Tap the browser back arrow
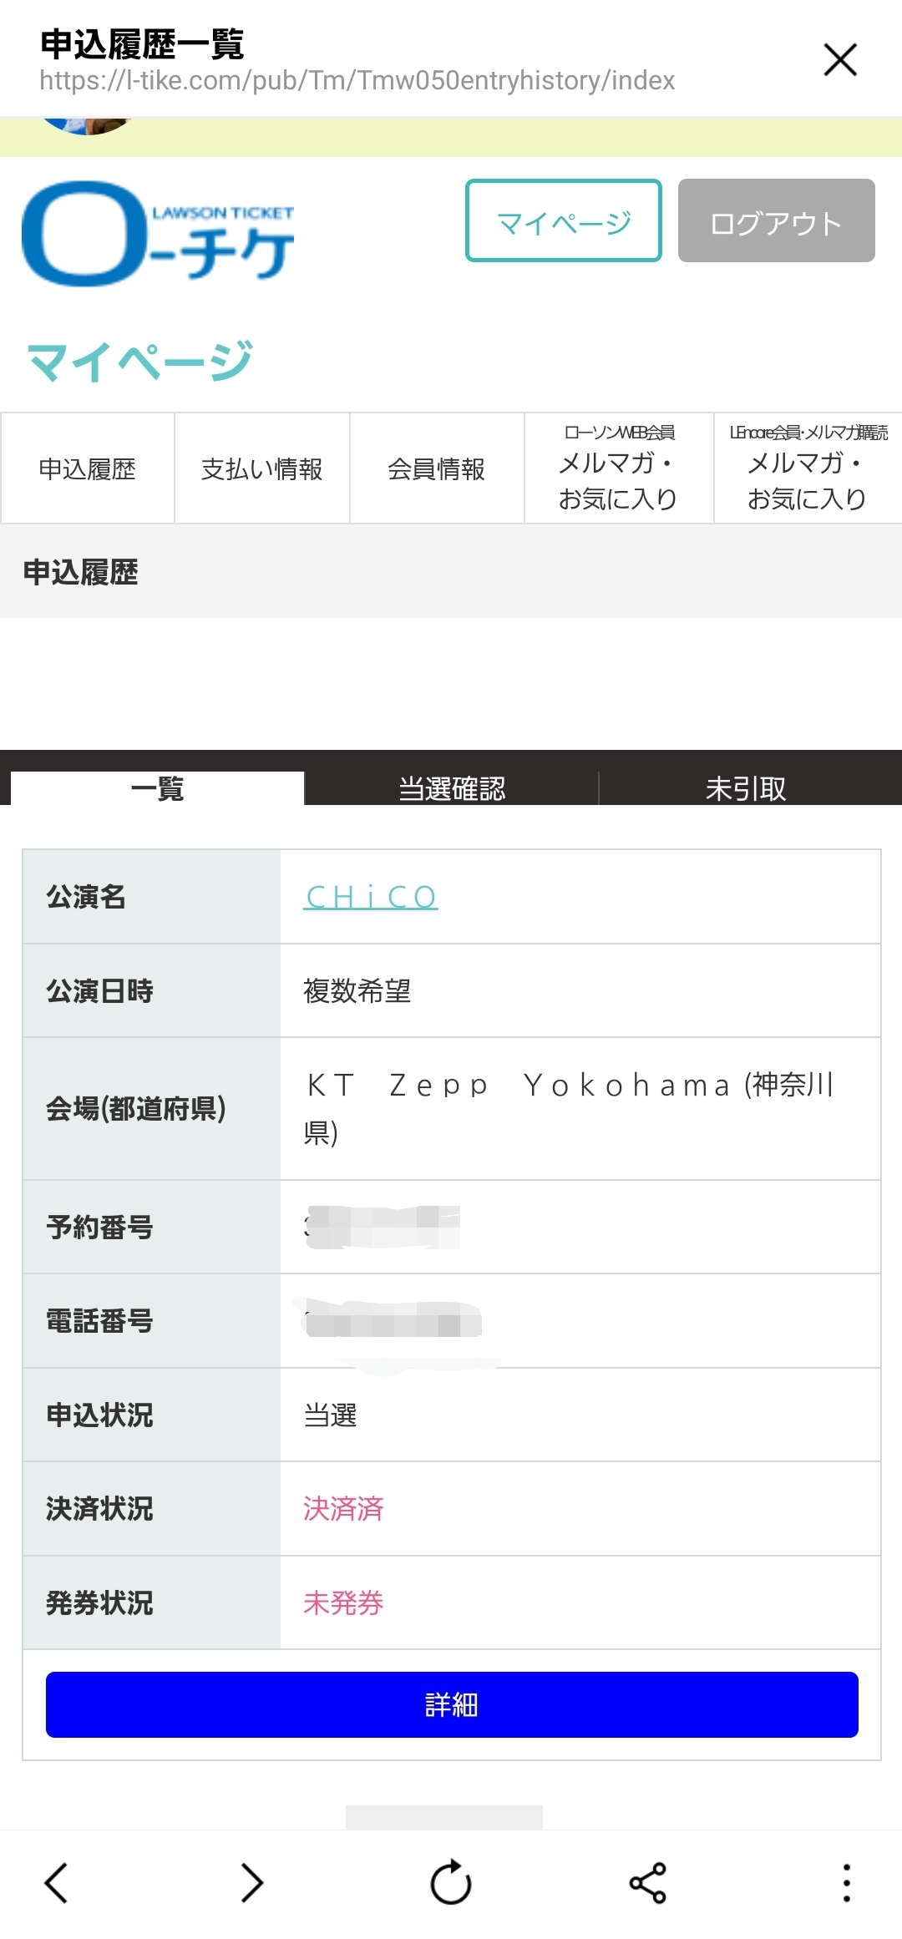The image size is (902, 1939). 56,1883
